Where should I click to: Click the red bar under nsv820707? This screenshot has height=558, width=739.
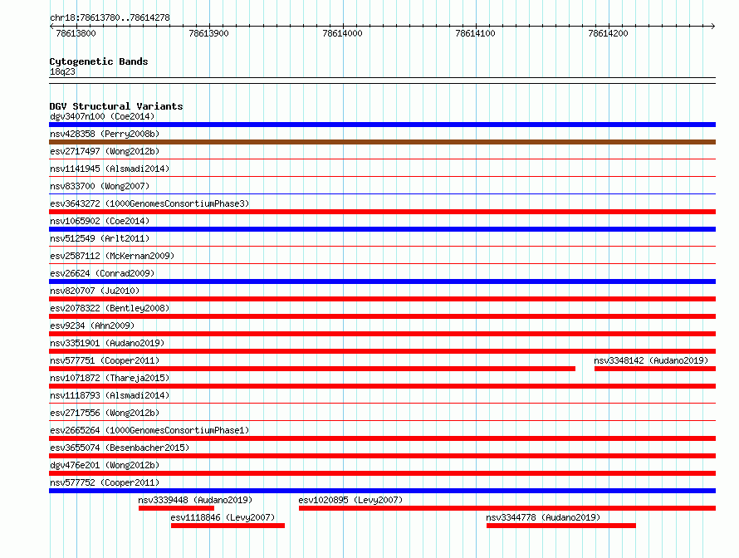point(382,299)
